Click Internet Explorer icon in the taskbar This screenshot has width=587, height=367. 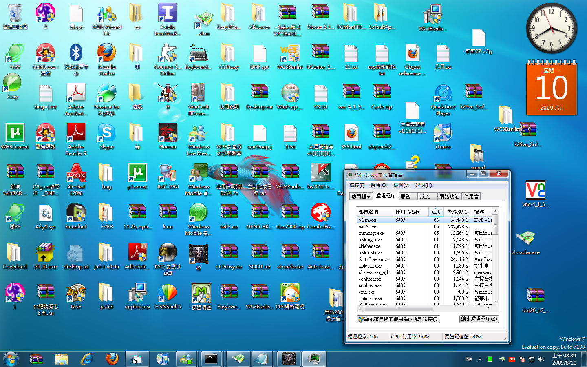(x=87, y=359)
